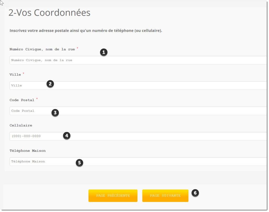This screenshot has width=269, height=212.
Task: Click the Cellulaire phone number field
Action: click(138, 136)
